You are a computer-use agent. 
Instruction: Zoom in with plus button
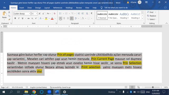161,87
